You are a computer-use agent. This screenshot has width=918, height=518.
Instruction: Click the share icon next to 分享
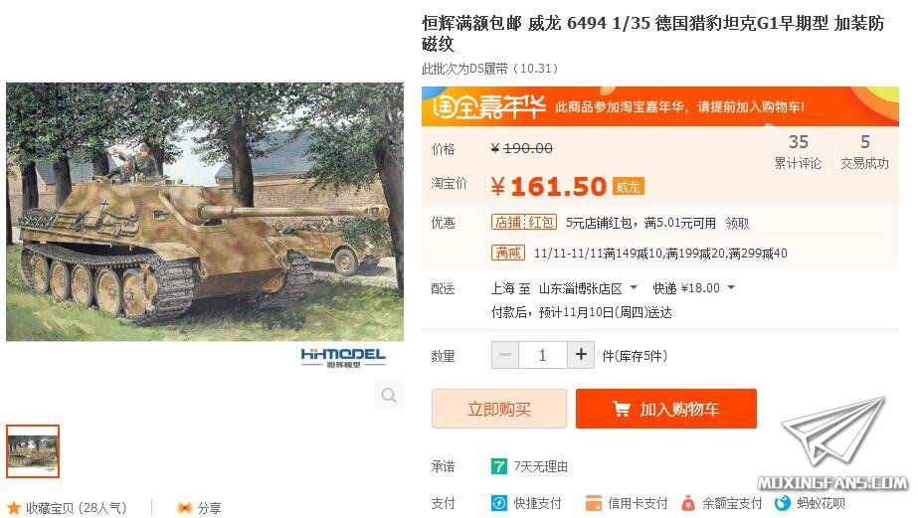tap(184, 507)
